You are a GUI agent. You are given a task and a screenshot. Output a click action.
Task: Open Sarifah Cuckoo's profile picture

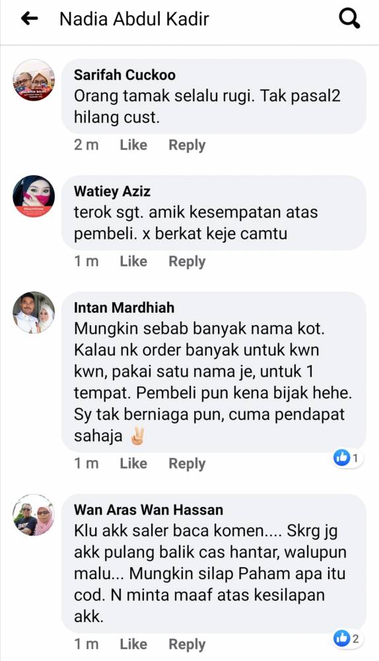(34, 80)
